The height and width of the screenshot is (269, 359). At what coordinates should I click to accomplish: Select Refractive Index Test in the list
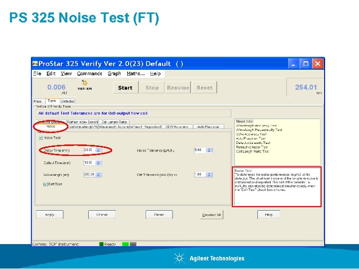point(252,147)
